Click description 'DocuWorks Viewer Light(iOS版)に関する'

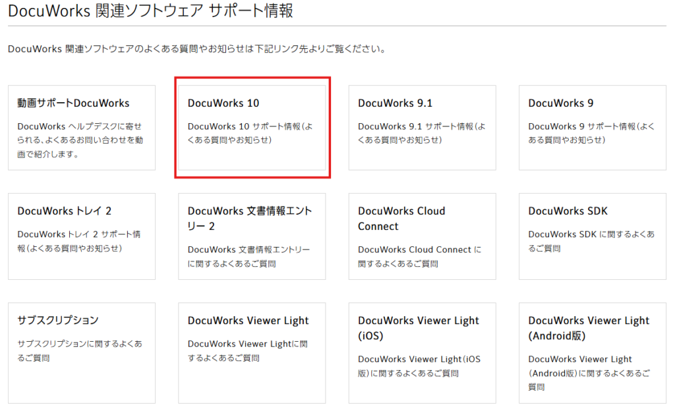tap(419, 366)
